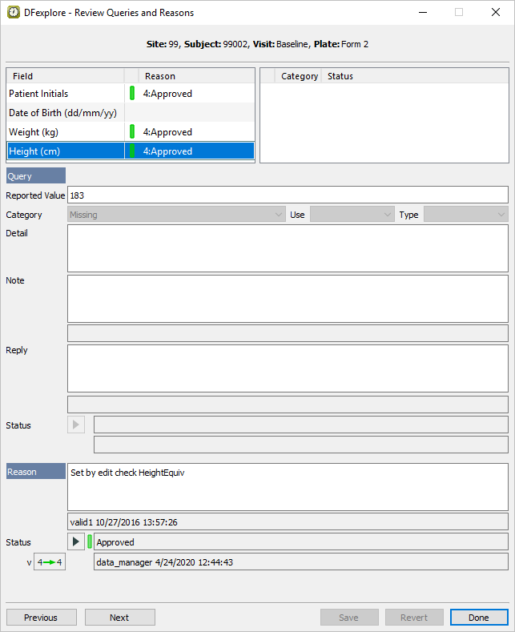Click into the Query Detail text area
Screen dimensions: 515x632
(288, 248)
